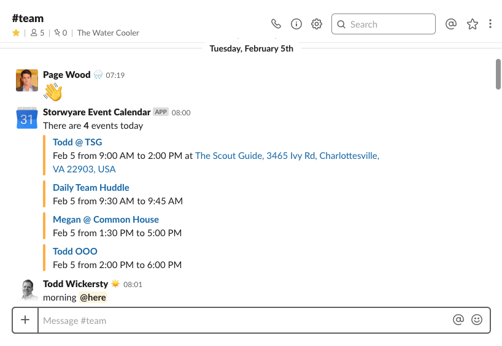This screenshot has width=502, height=346.
Task: Open The Scout Guide address link
Action: coord(216,163)
